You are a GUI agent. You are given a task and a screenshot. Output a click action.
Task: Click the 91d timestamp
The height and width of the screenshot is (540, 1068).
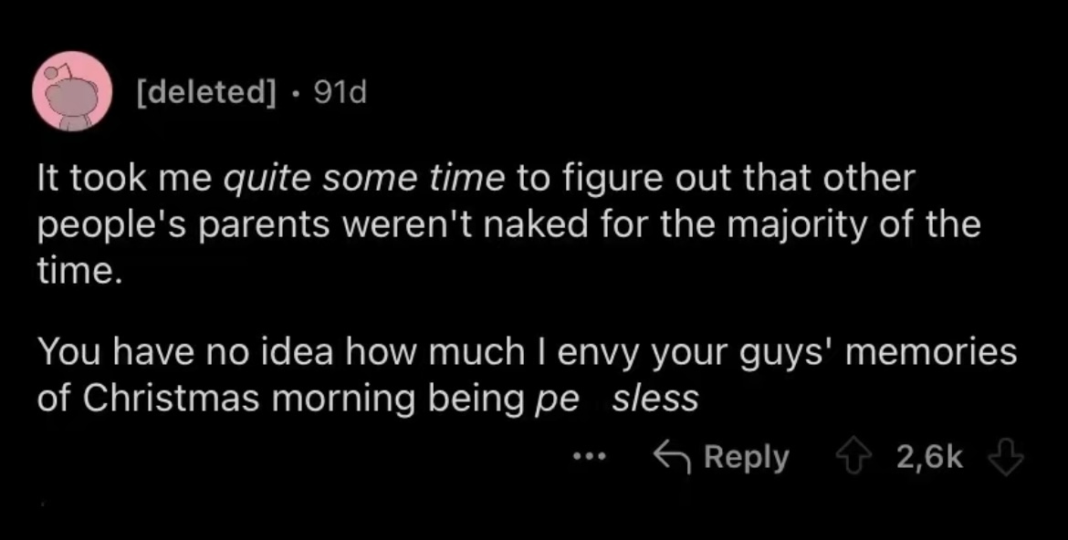[339, 91]
